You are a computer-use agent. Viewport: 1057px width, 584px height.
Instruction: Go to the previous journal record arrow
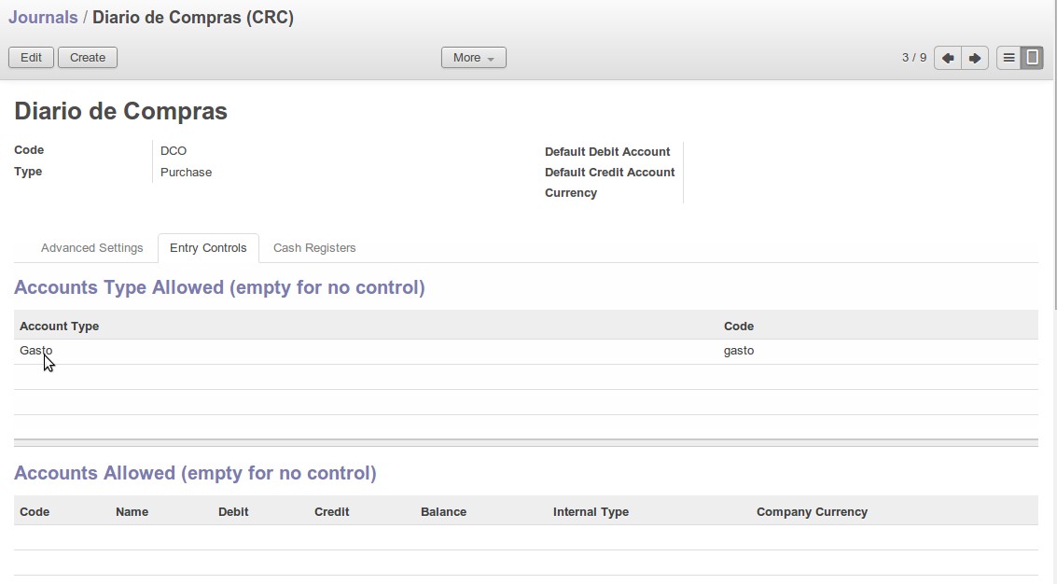948,58
